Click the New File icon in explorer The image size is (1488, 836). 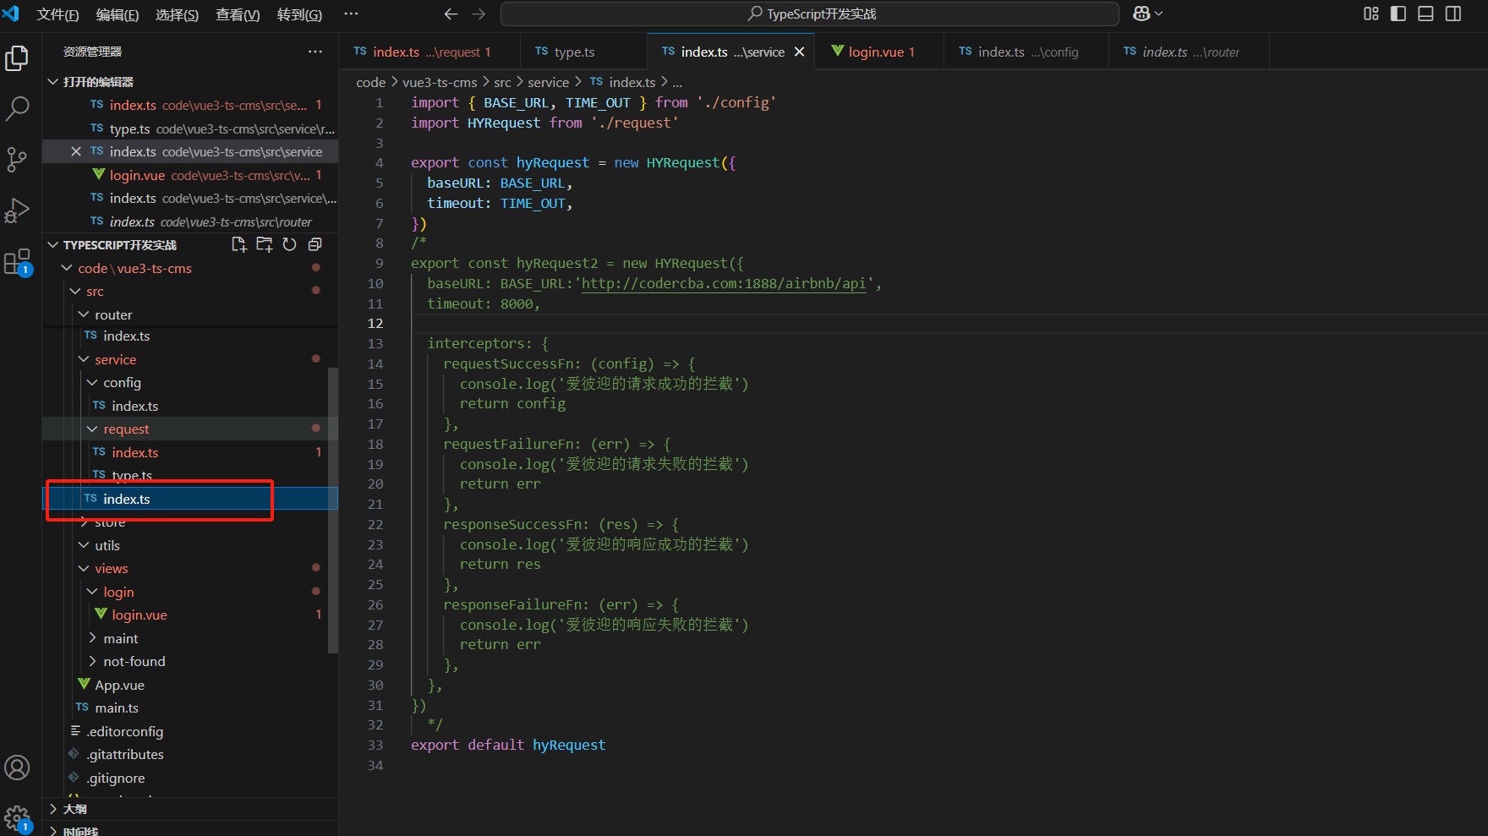tap(239, 244)
